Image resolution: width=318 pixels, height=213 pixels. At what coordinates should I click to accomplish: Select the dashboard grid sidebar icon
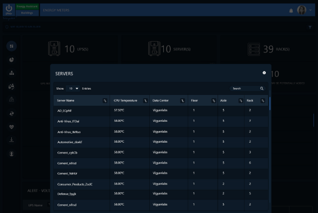point(12,46)
